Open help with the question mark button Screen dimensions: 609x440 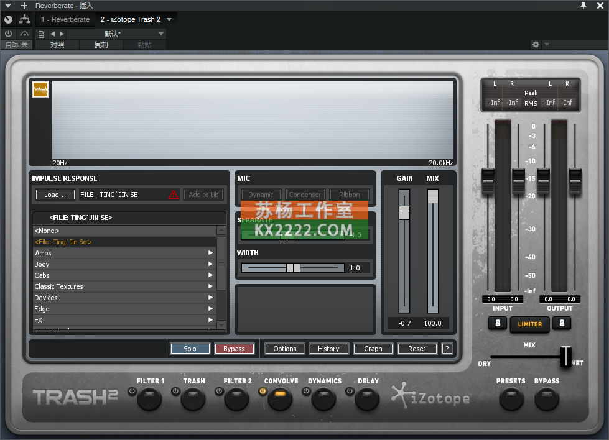coord(447,349)
